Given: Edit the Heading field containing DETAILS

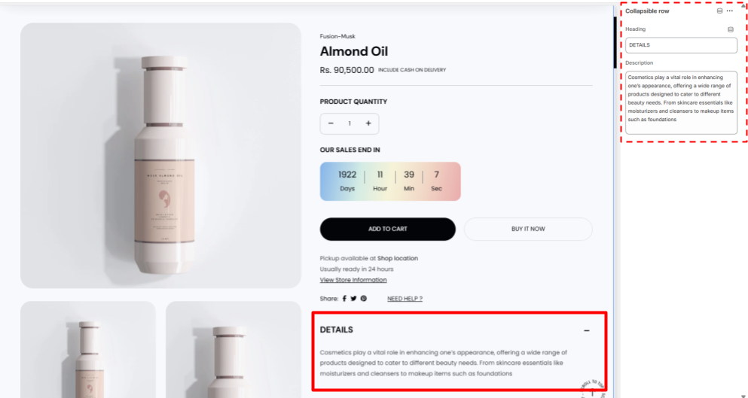Looking at the screenshot, I should 681,45.
